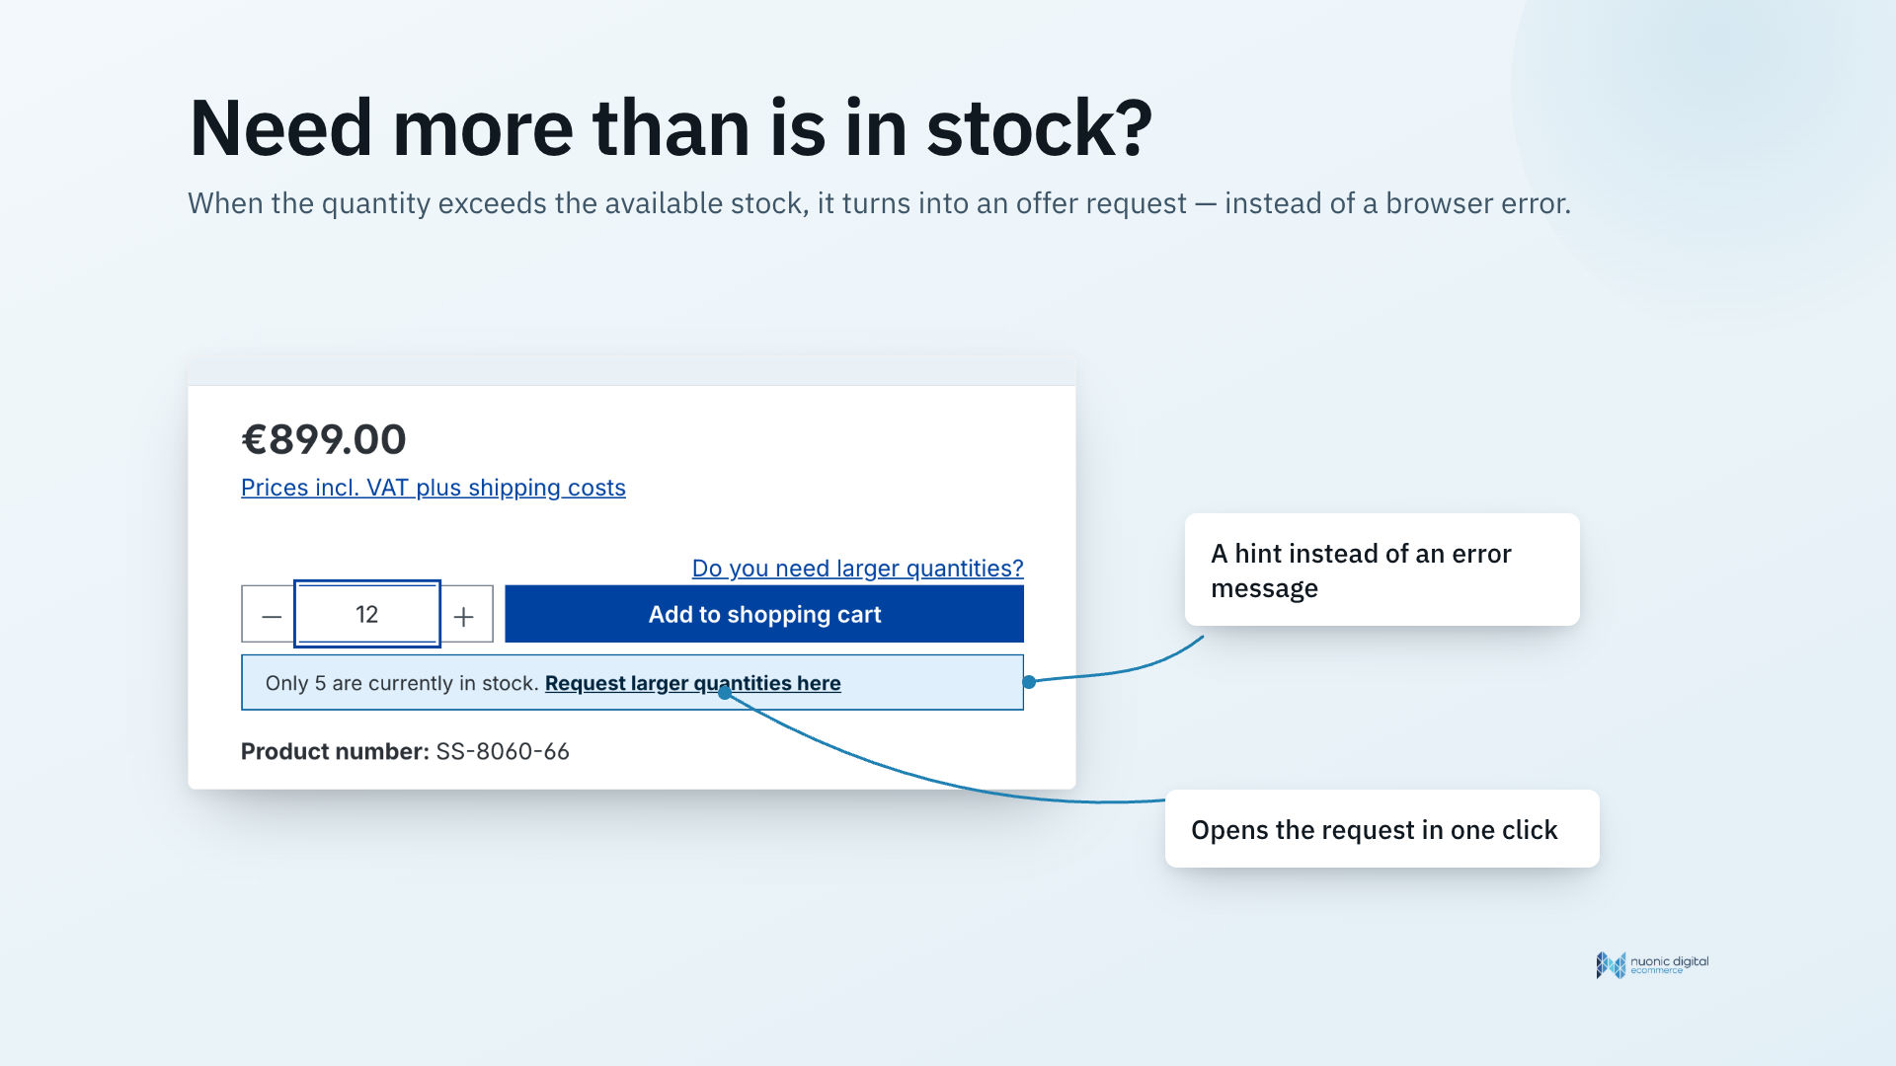Click the 'Only 5 are currently in stock' notice
The width and height of the screenshot is (1896, 1066).
632,682
